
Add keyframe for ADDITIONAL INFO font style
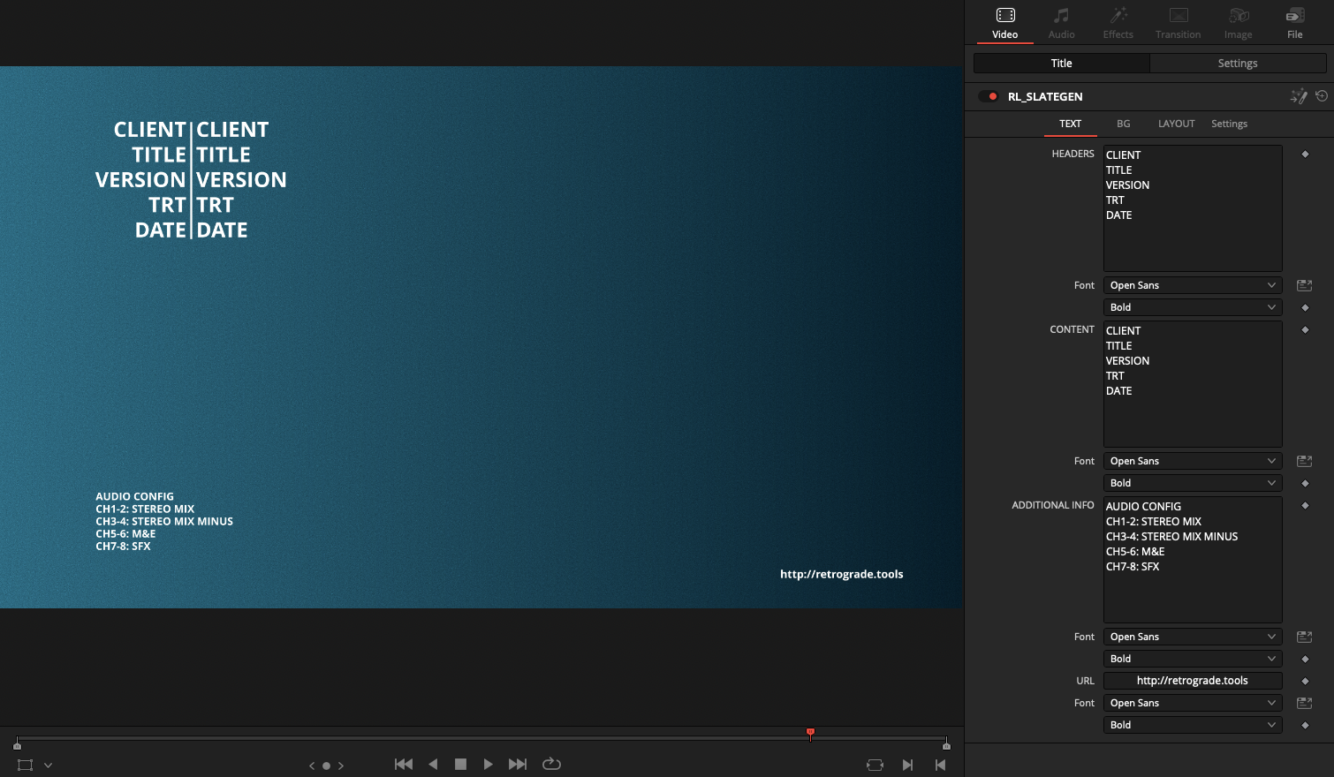[x=1305, y=660]
